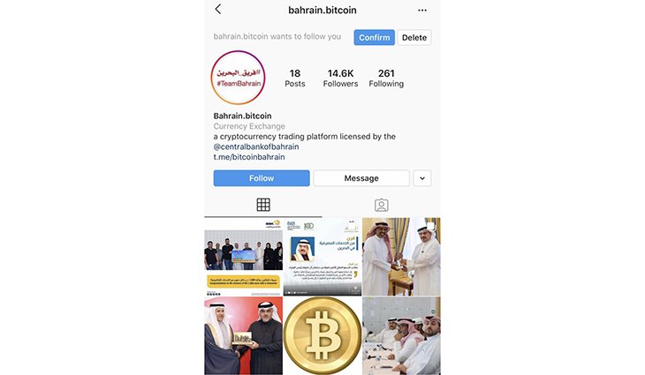Viewport: 645px width, 375px height.
Task: View the 14.6K Followers list
Action: coord(340,78)
